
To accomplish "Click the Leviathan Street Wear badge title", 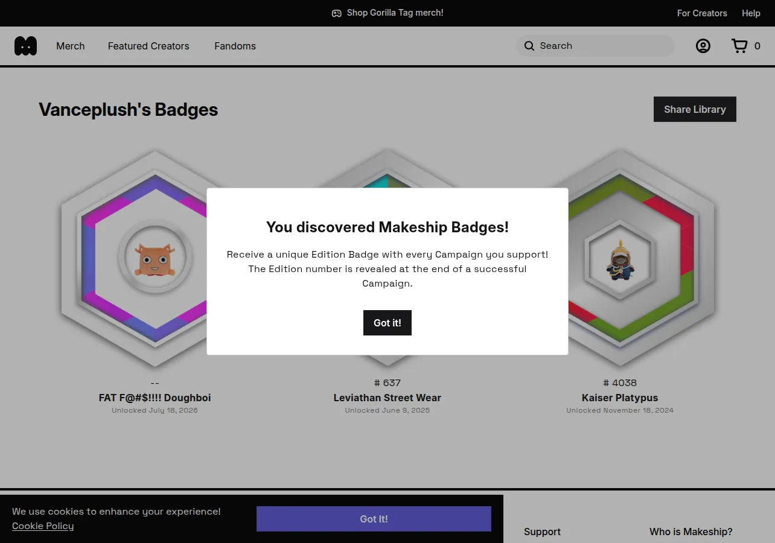I will point(387,398).
